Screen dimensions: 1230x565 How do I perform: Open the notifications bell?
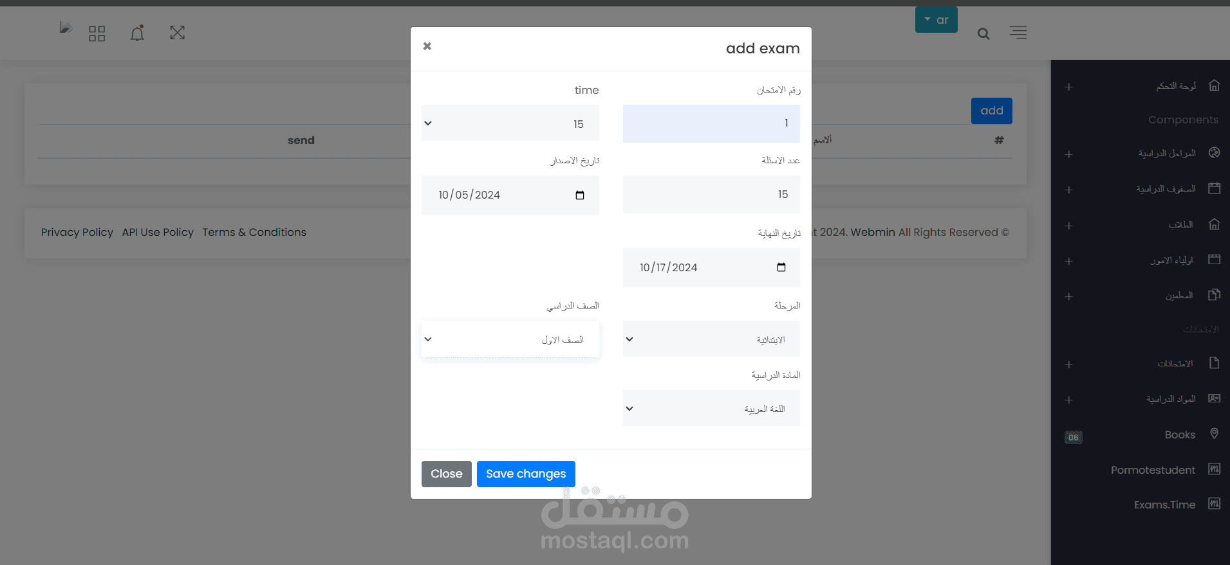coord(137,33)
